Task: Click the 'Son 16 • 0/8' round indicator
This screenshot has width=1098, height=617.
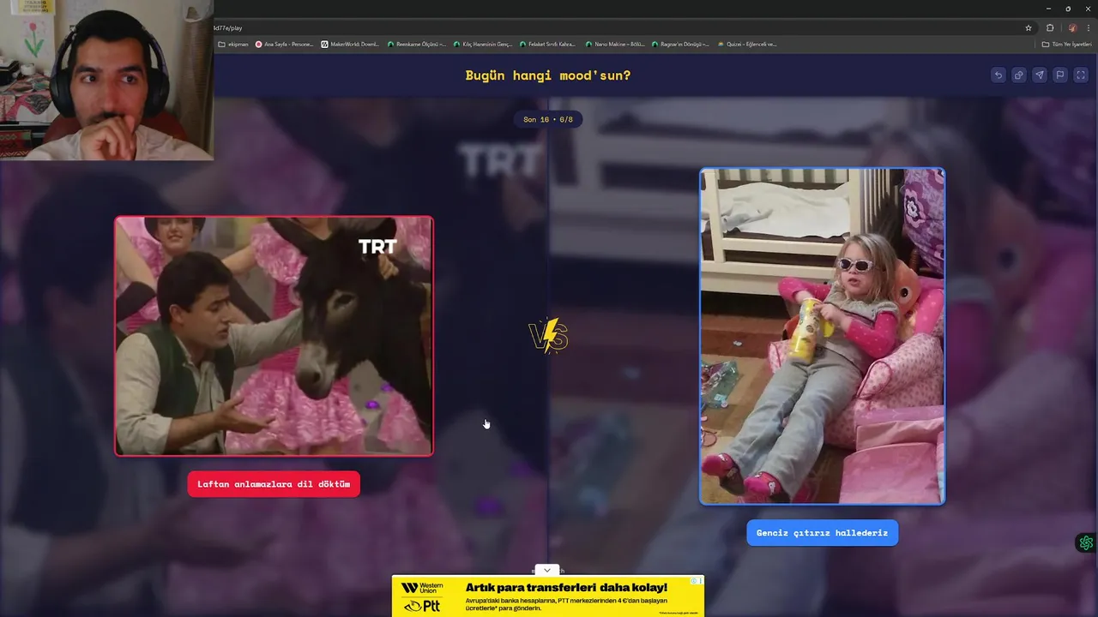Action: coord(547,119)
